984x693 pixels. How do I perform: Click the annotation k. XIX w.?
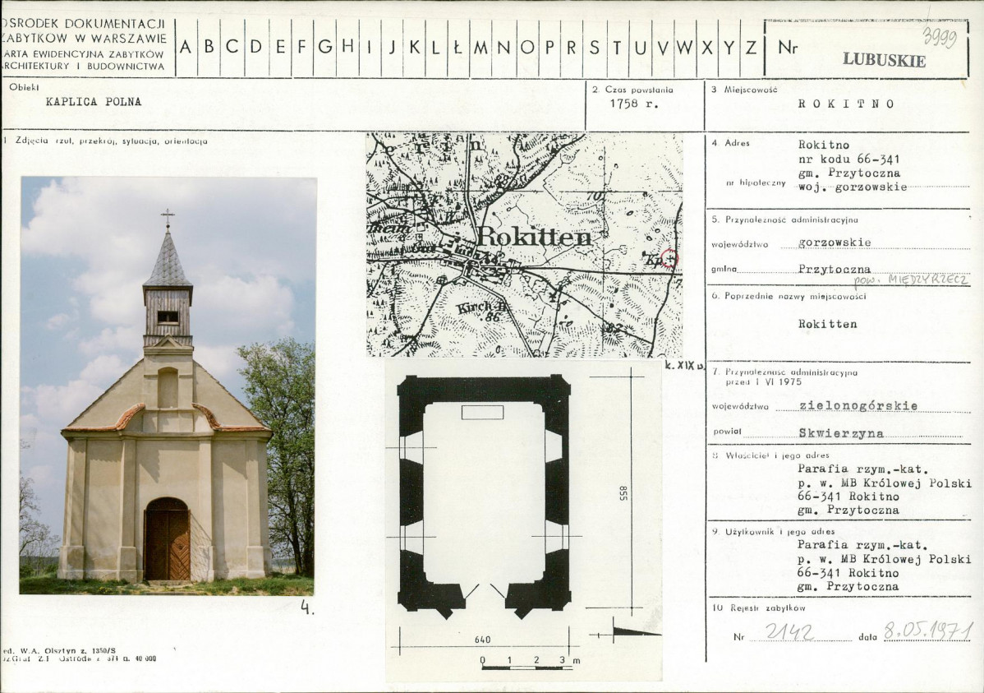685,365
